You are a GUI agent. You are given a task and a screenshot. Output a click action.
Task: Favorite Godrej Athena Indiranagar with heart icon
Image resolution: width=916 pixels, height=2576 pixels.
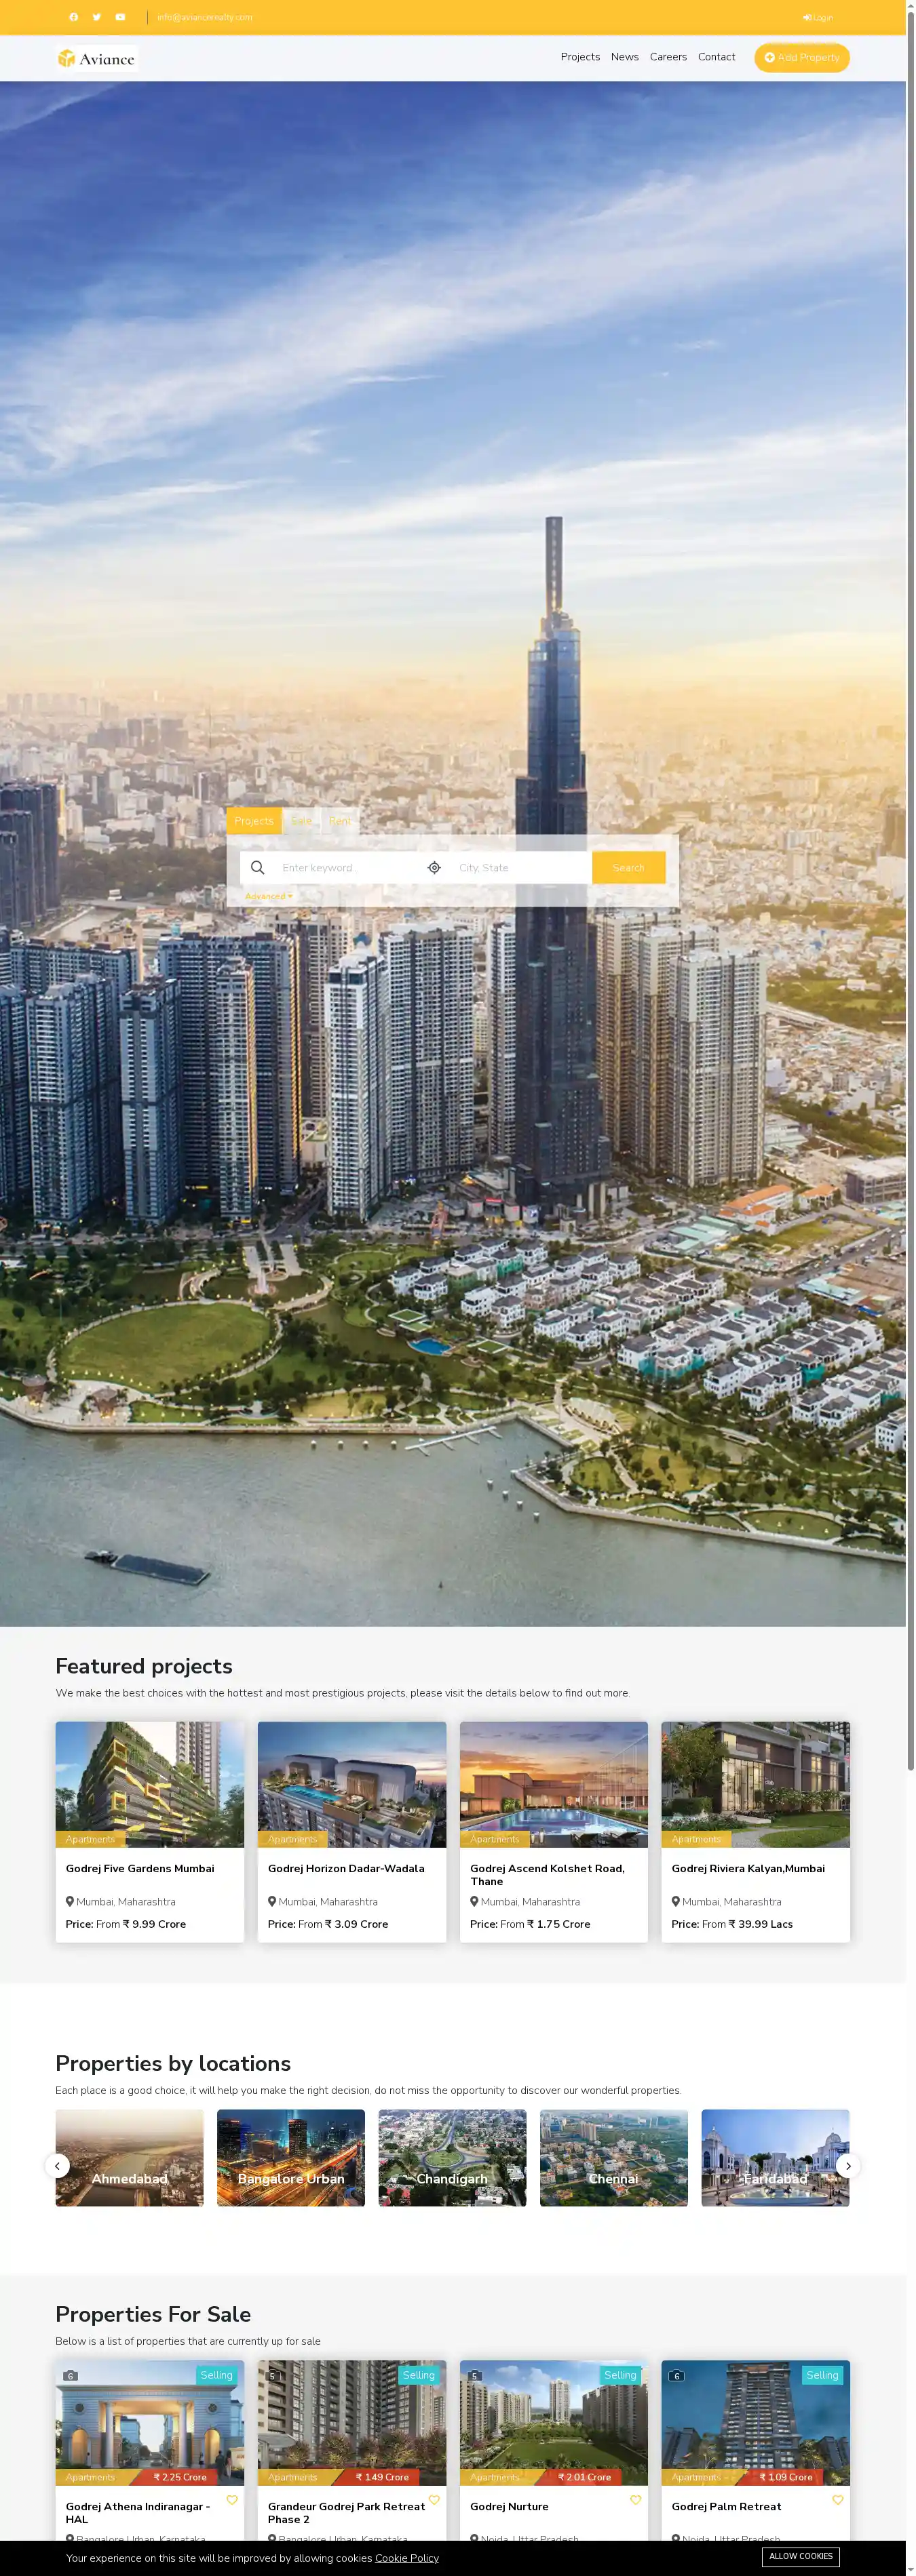click(x=232, y=2500)
